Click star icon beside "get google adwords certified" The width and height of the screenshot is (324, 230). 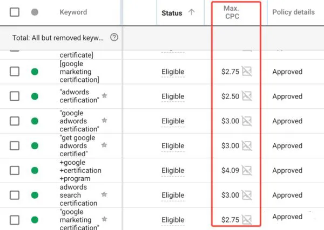point(104,145)
